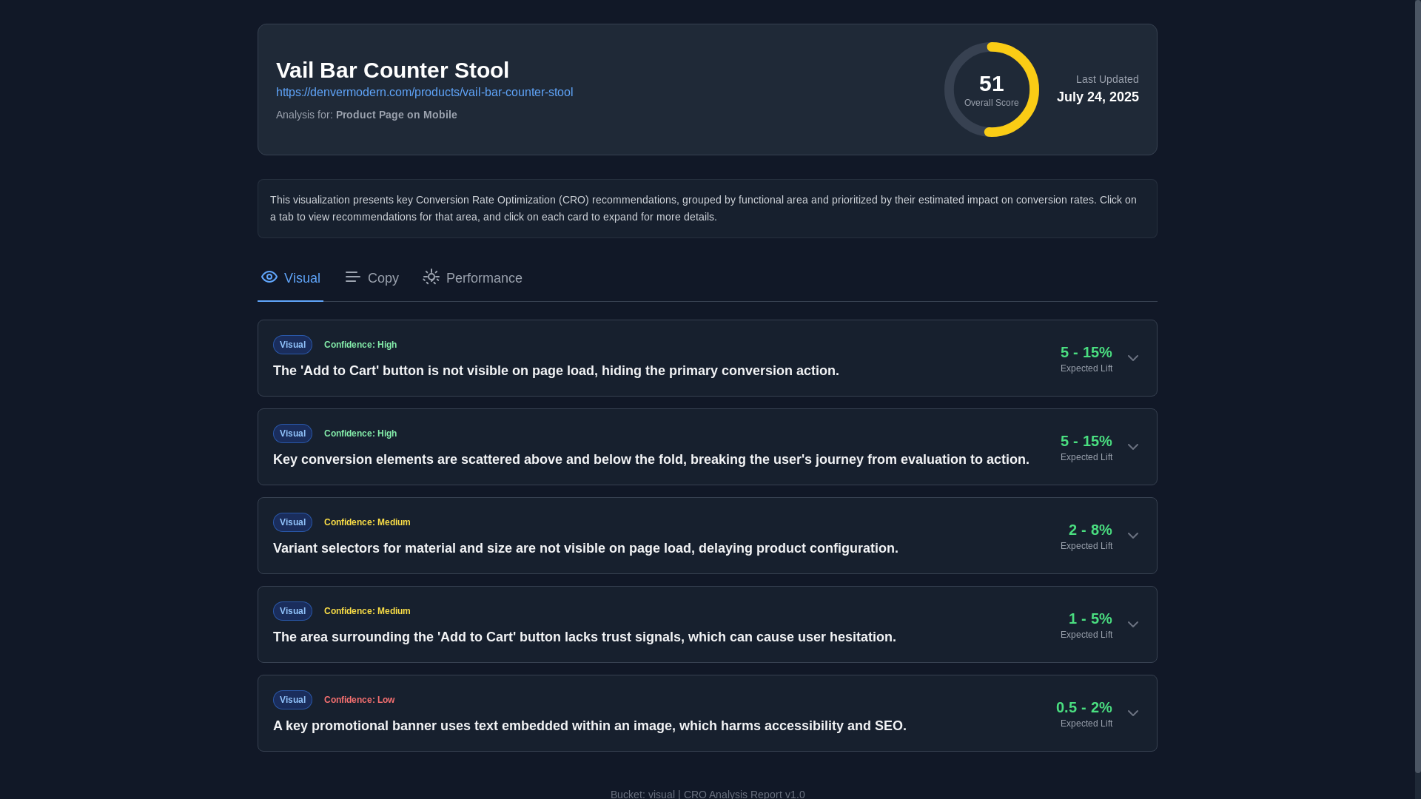Click the 'Vail Bar Counter Stool' title

coord(392,70)
